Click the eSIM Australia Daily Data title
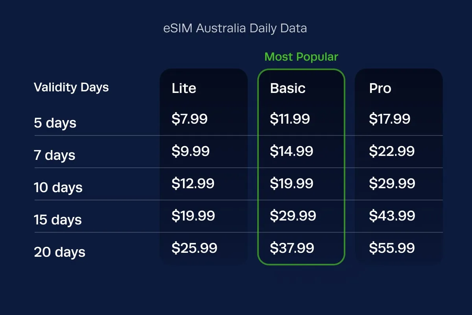The width and height of the screenshot is (472, 315). click(x=235, y=29)
